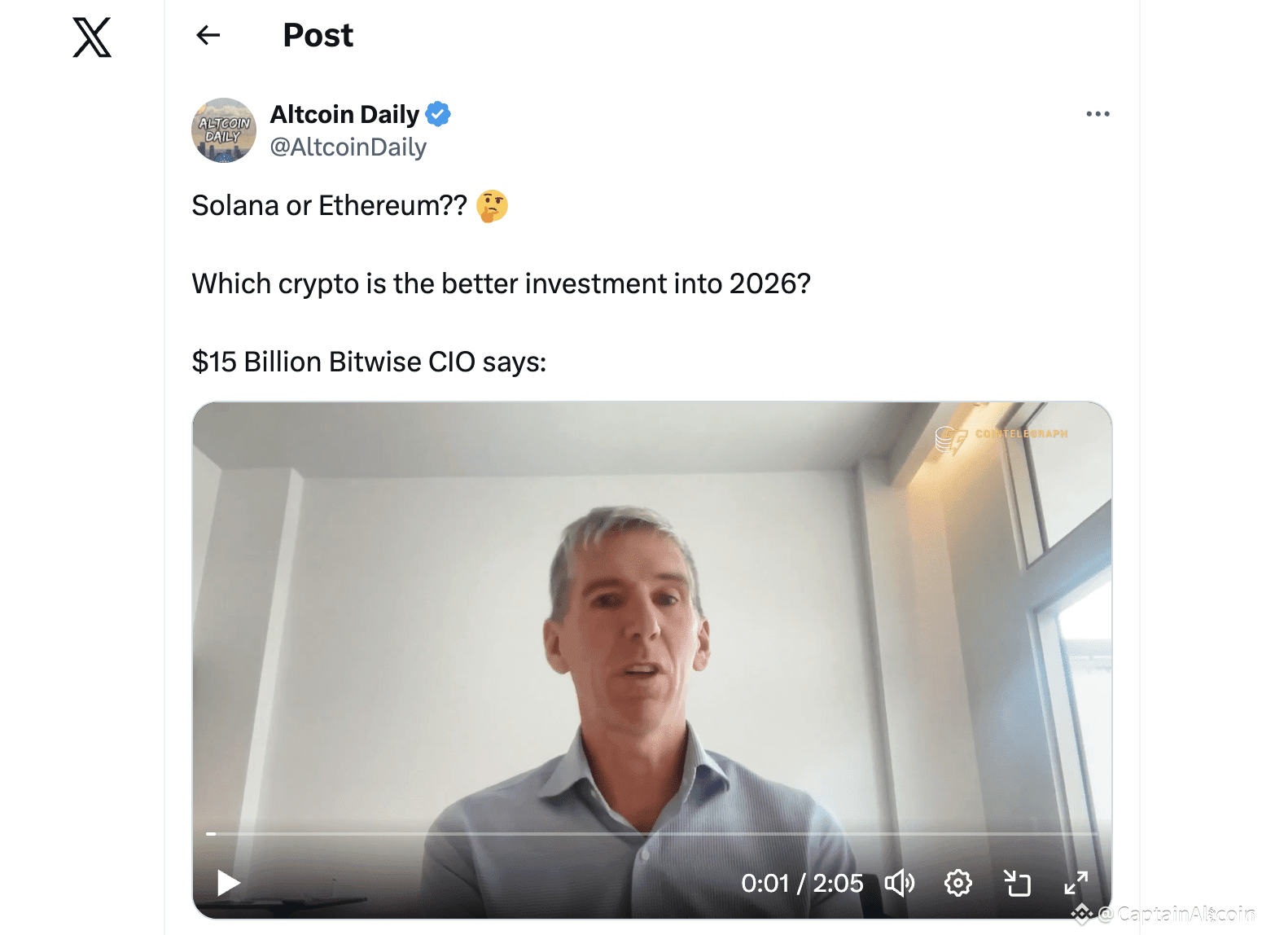The image size is (1262, 935).
Task: Open video settings gear
Action: [958, 883]
